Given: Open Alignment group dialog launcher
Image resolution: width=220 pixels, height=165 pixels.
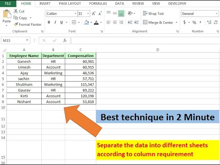Looking at the screenshot, I should coord(177,31).
